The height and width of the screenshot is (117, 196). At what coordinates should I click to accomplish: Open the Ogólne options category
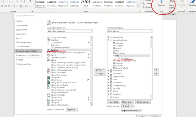19,21
